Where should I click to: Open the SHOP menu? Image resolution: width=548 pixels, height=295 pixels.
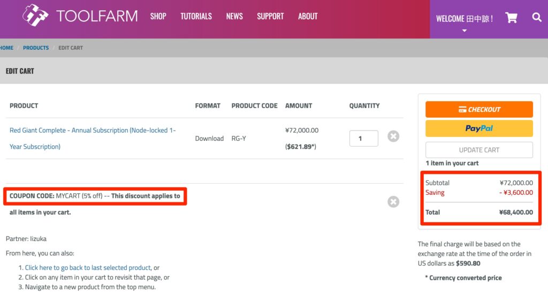(158, 16)
